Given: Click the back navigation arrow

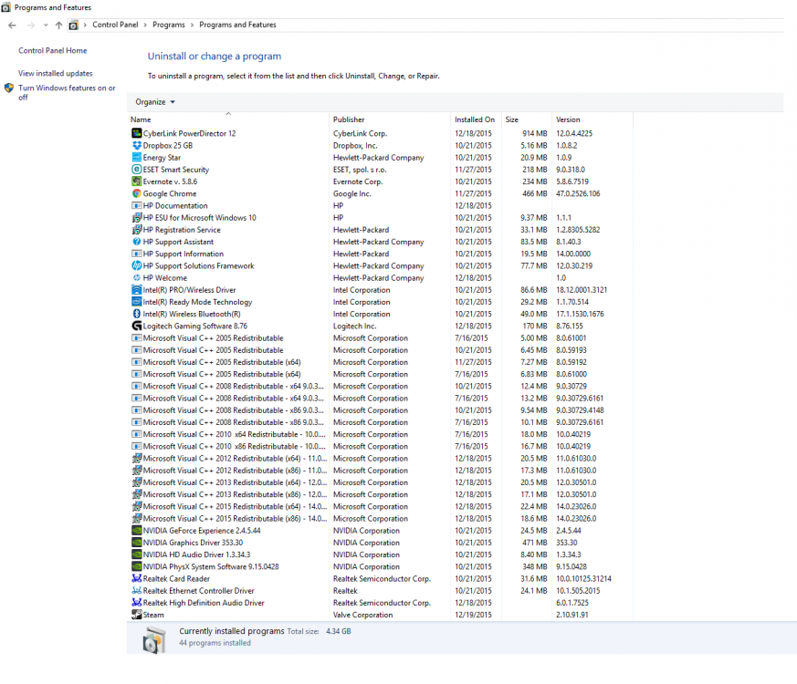Looking at the screenshot, I should click(x=12, y=25).
